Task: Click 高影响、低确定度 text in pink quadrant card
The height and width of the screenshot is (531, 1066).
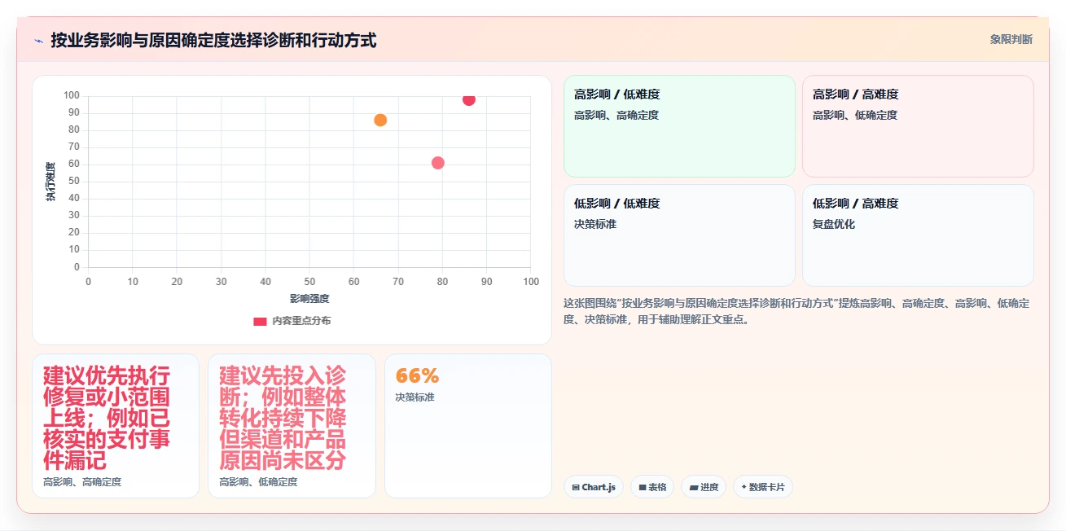Action: (x=855, y=116)
